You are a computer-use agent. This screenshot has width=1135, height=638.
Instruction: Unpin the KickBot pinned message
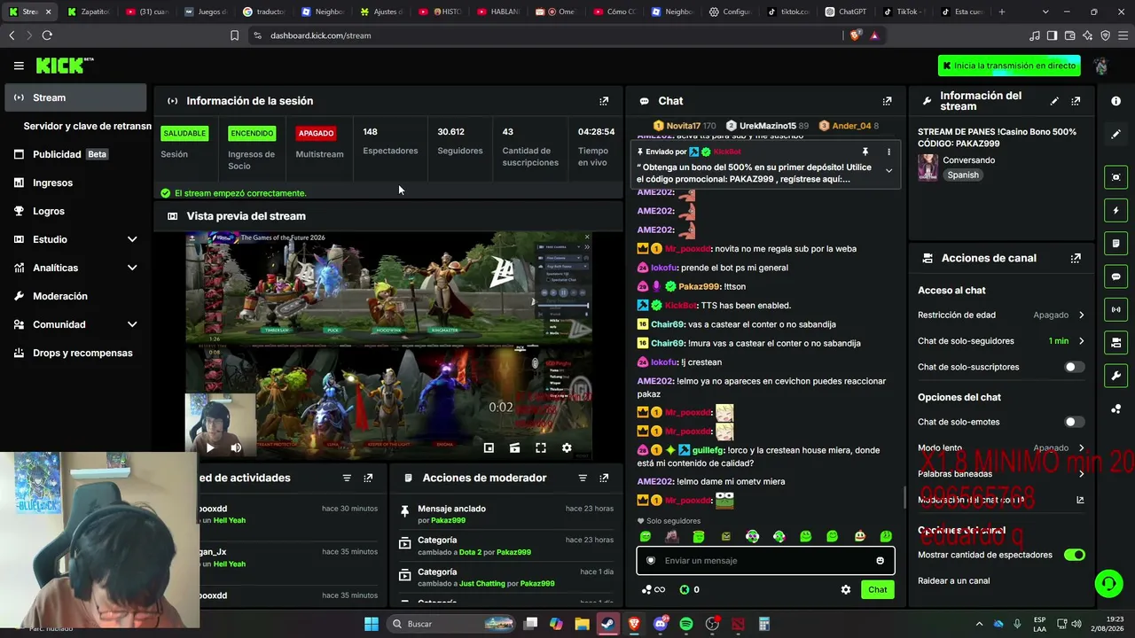coord(865,152)
